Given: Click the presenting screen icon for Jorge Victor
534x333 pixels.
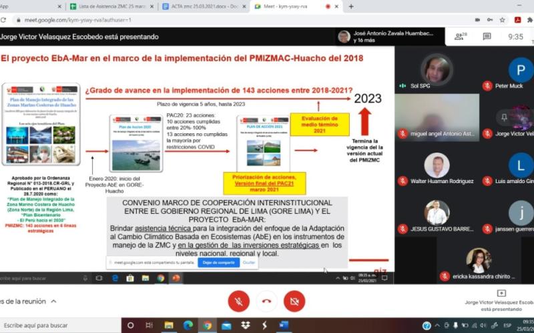Looking at the screenshot, I should 501,293.
